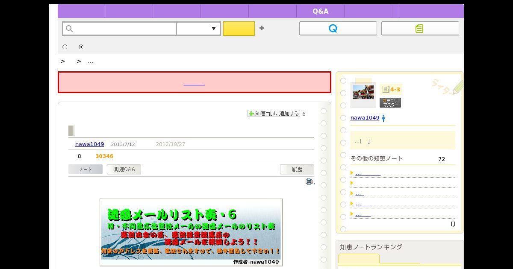Open the search category dropdown
Image resolution: width=513 pixels, height=269 pixels.
point(198,29)
